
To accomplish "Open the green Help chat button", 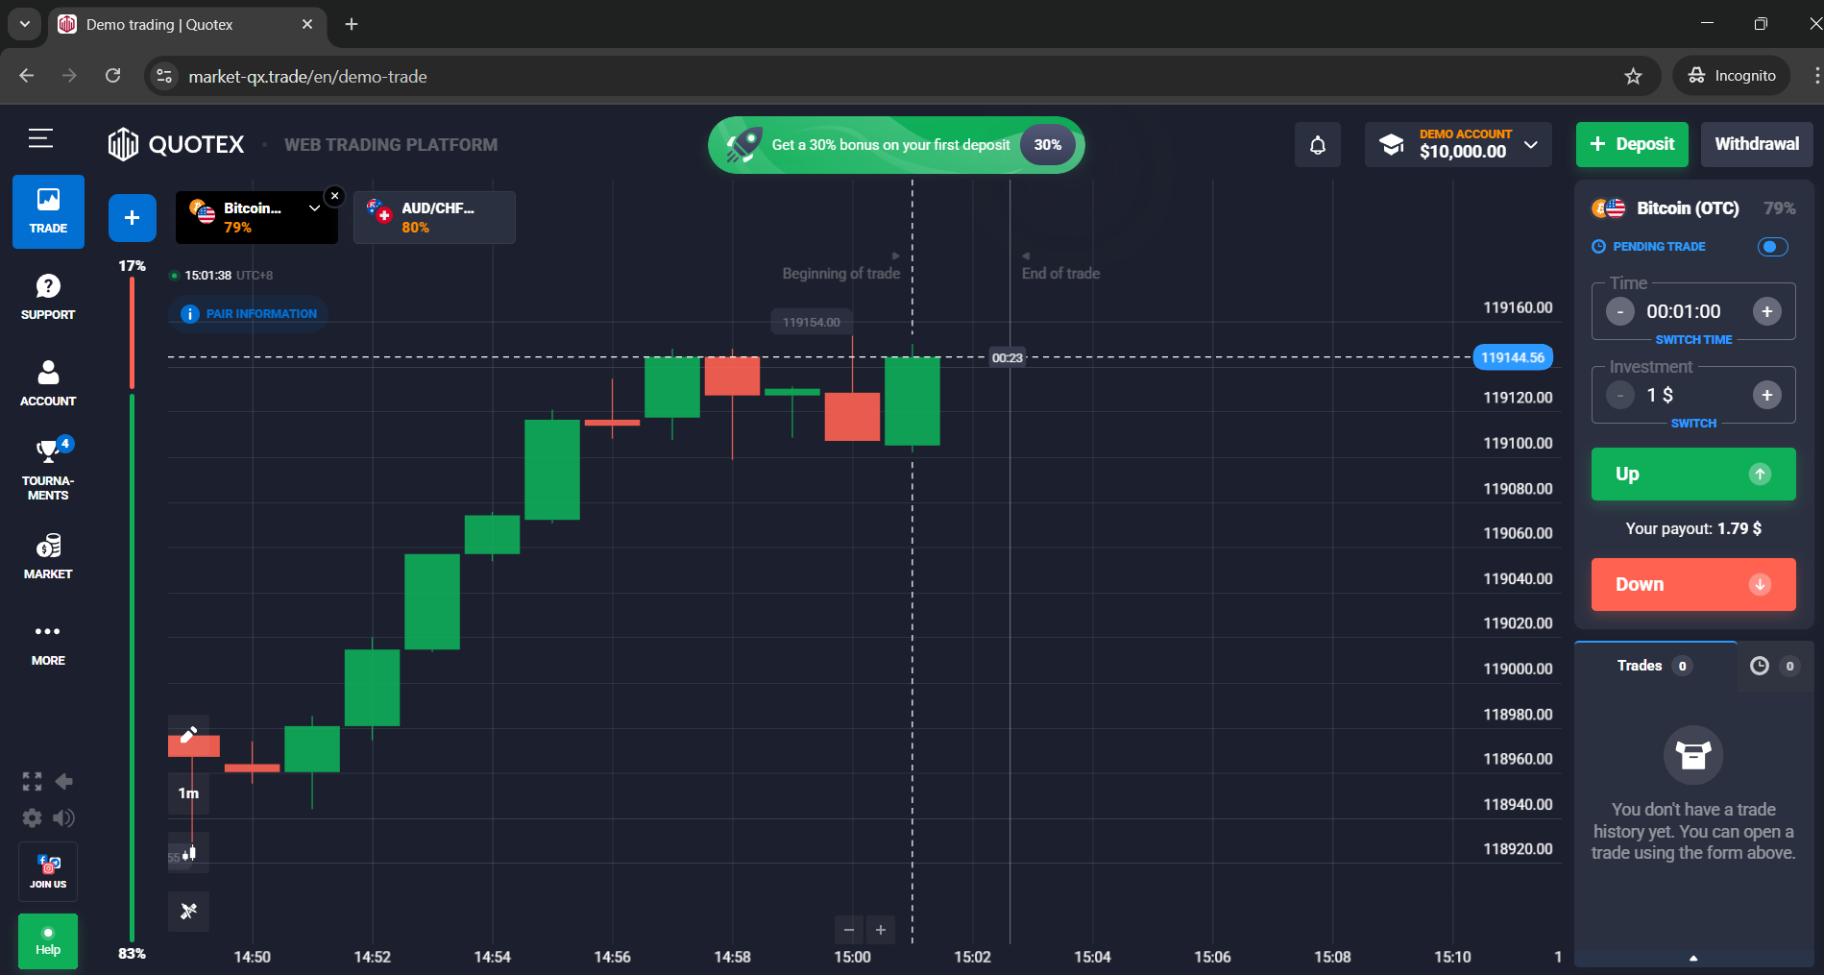I will point(48,941).
